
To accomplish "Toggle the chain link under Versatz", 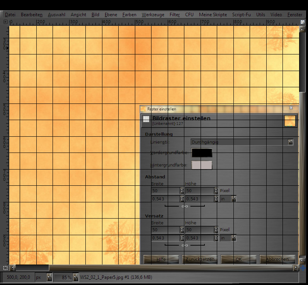I will 185,245.
